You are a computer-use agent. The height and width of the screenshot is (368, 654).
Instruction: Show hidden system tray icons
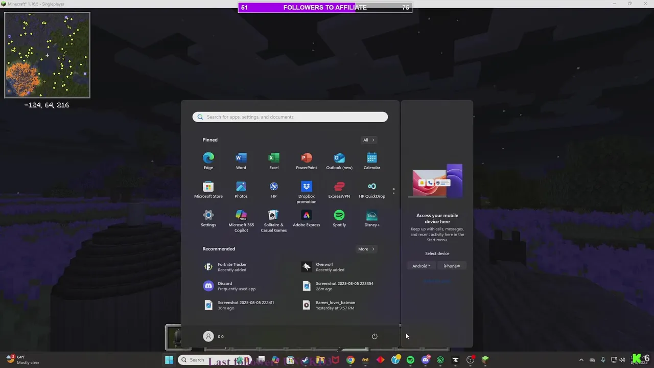point(581,360)
